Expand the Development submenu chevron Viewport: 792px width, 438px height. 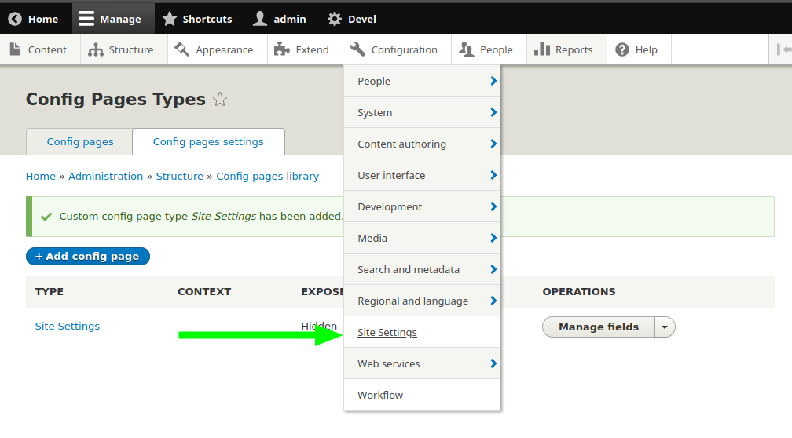pos(493,206)
